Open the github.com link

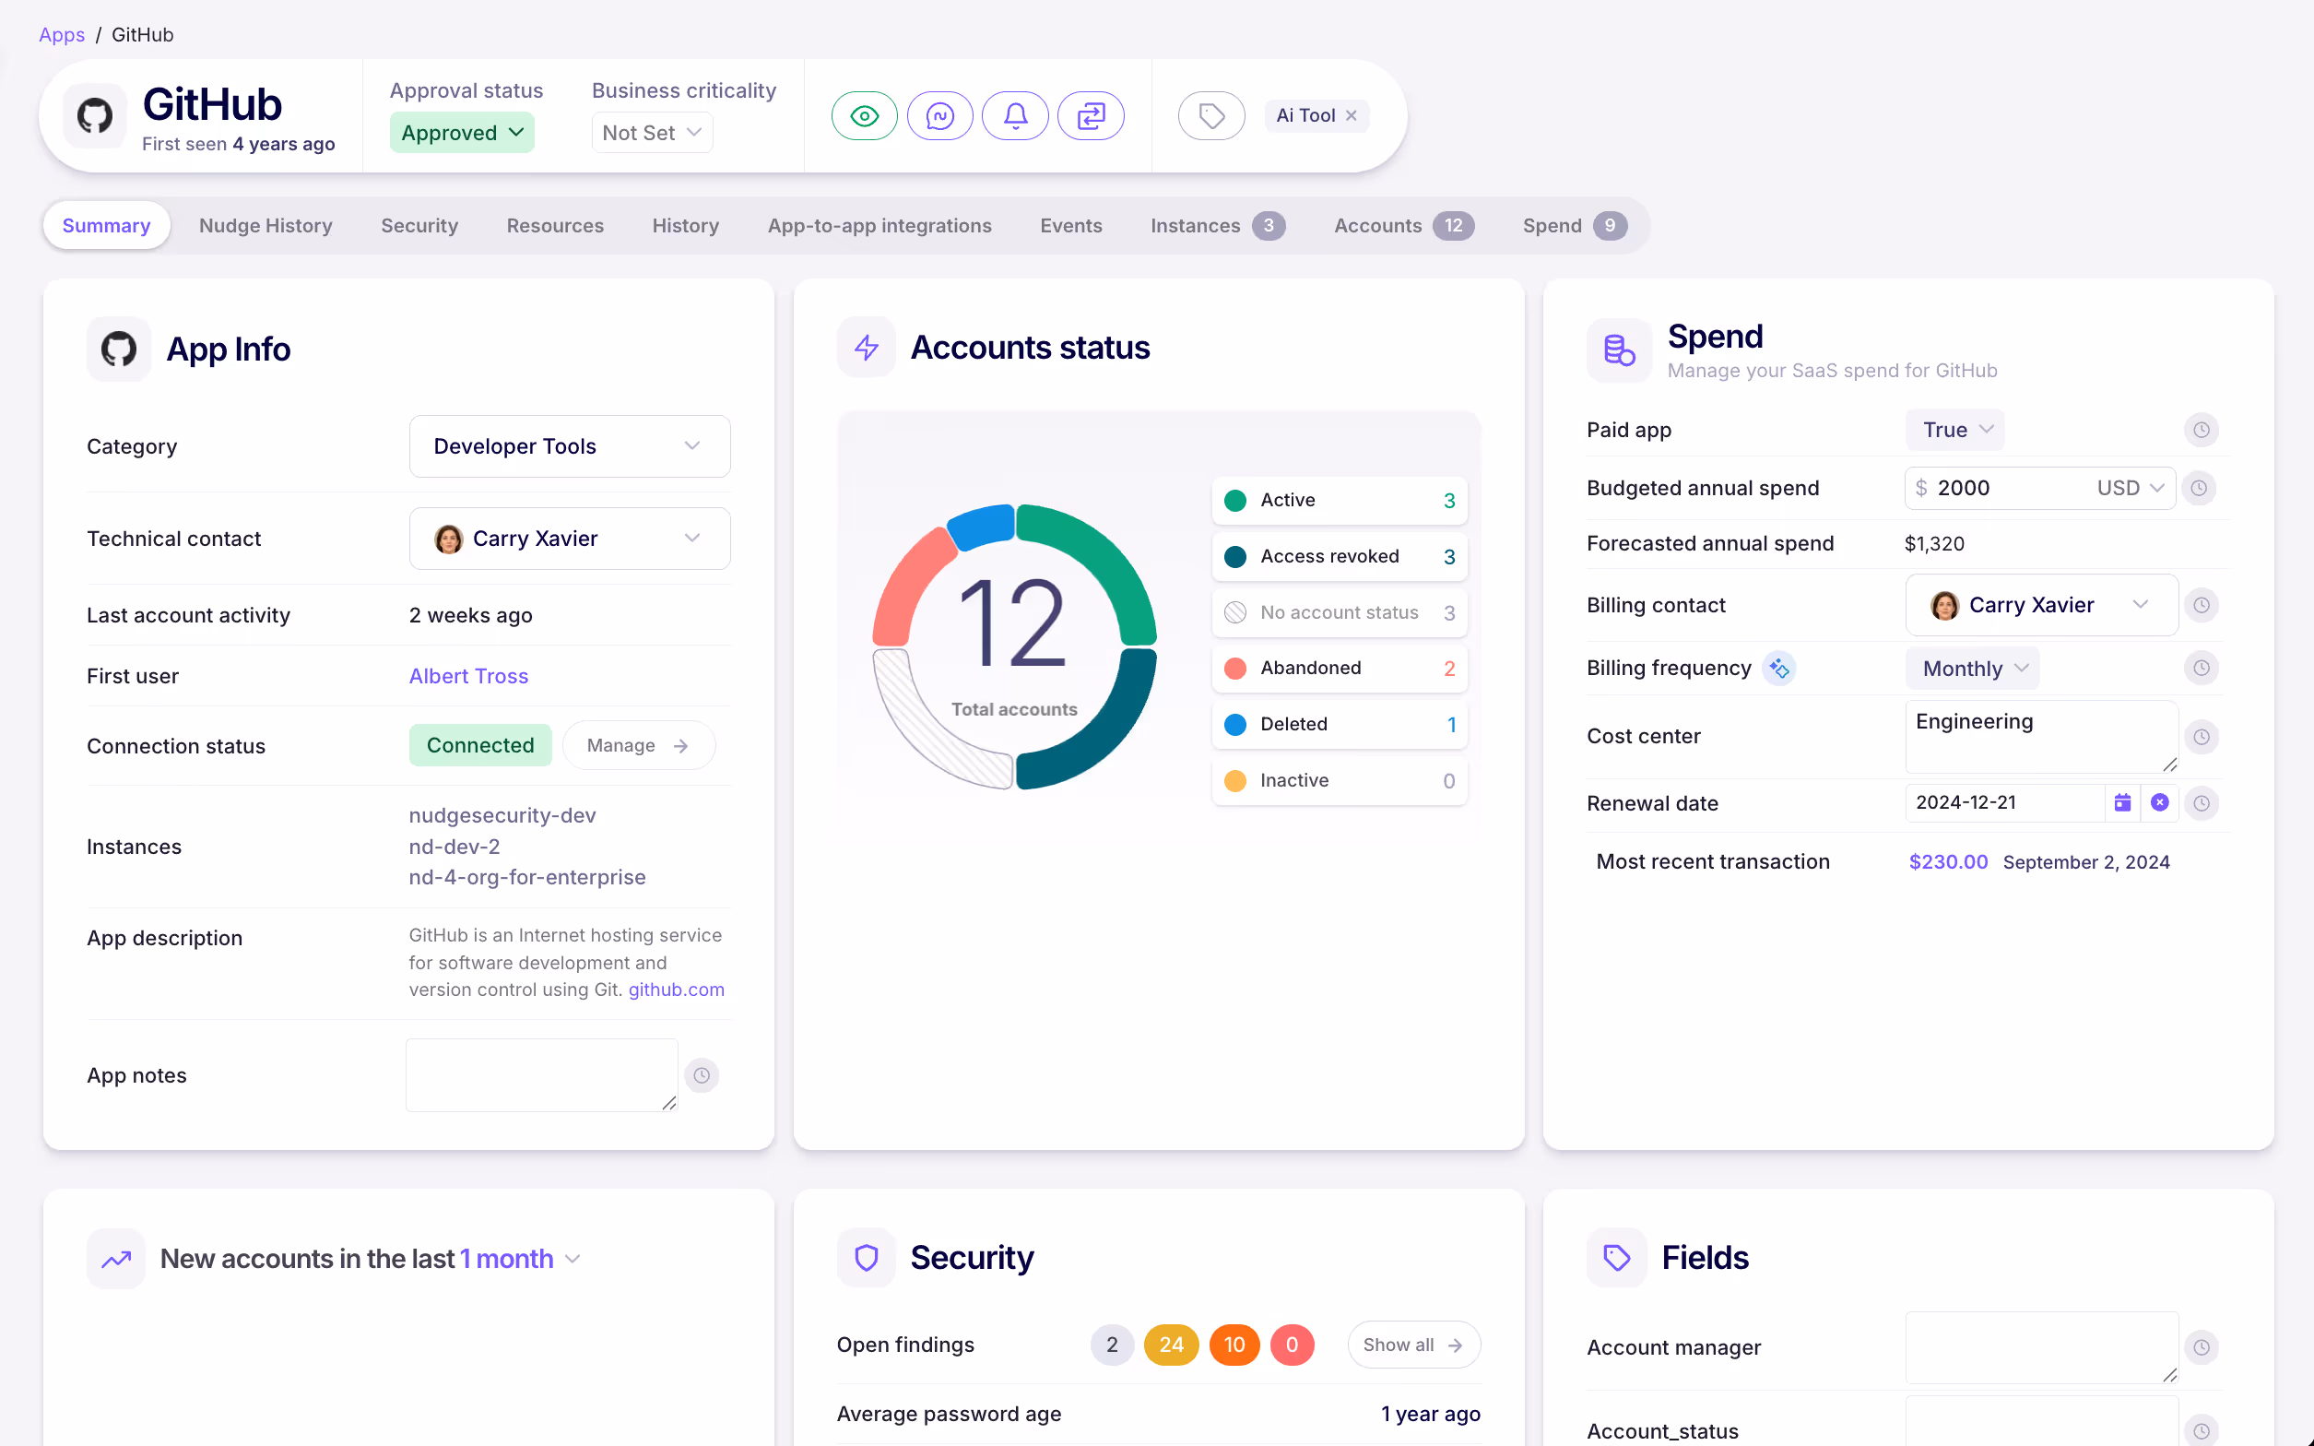[x=676, y=990]
